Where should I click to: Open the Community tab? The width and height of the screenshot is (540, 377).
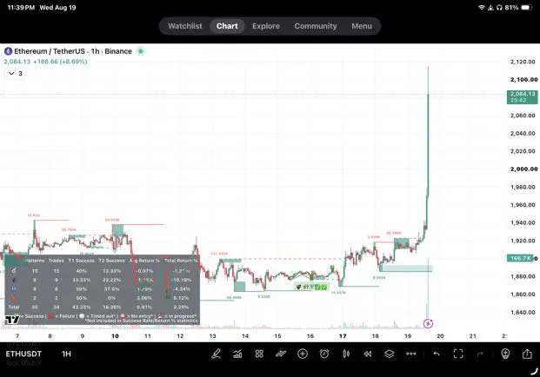pyautogui.click(x=316, y=26)
